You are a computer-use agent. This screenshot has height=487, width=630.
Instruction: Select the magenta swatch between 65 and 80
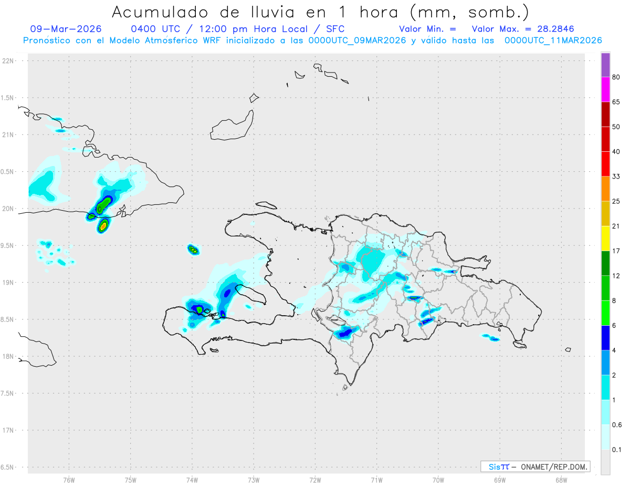[x=605, y=89]
